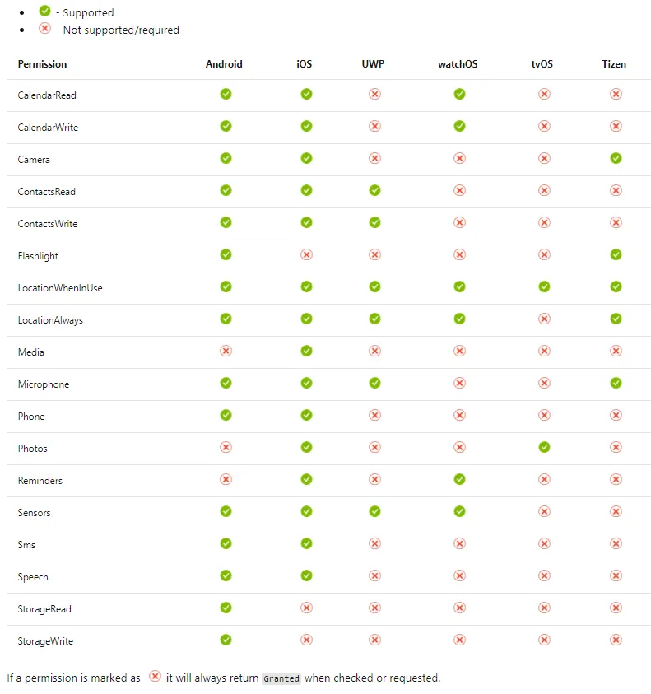Click the Media not-supported icon under Android
Image resolution: width=651 pixels, height=694 pixels.
pos(226,351)
